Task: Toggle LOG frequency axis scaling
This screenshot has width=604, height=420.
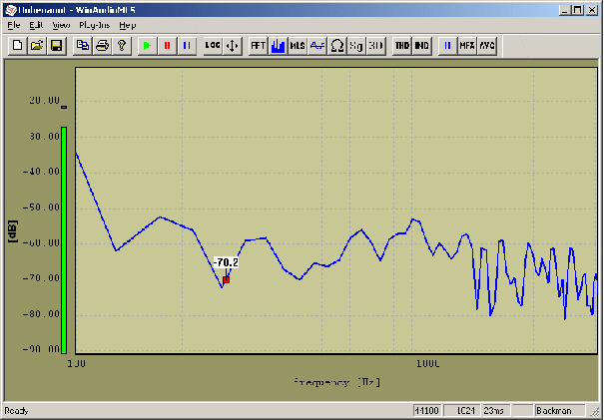Action: (x=213, y=46)
